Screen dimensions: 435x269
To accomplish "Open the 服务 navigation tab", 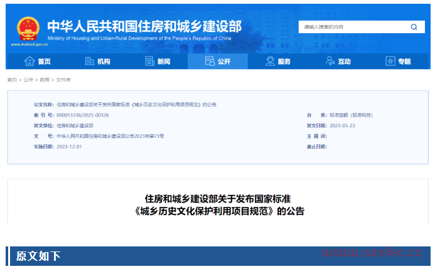I will [278, 61].
